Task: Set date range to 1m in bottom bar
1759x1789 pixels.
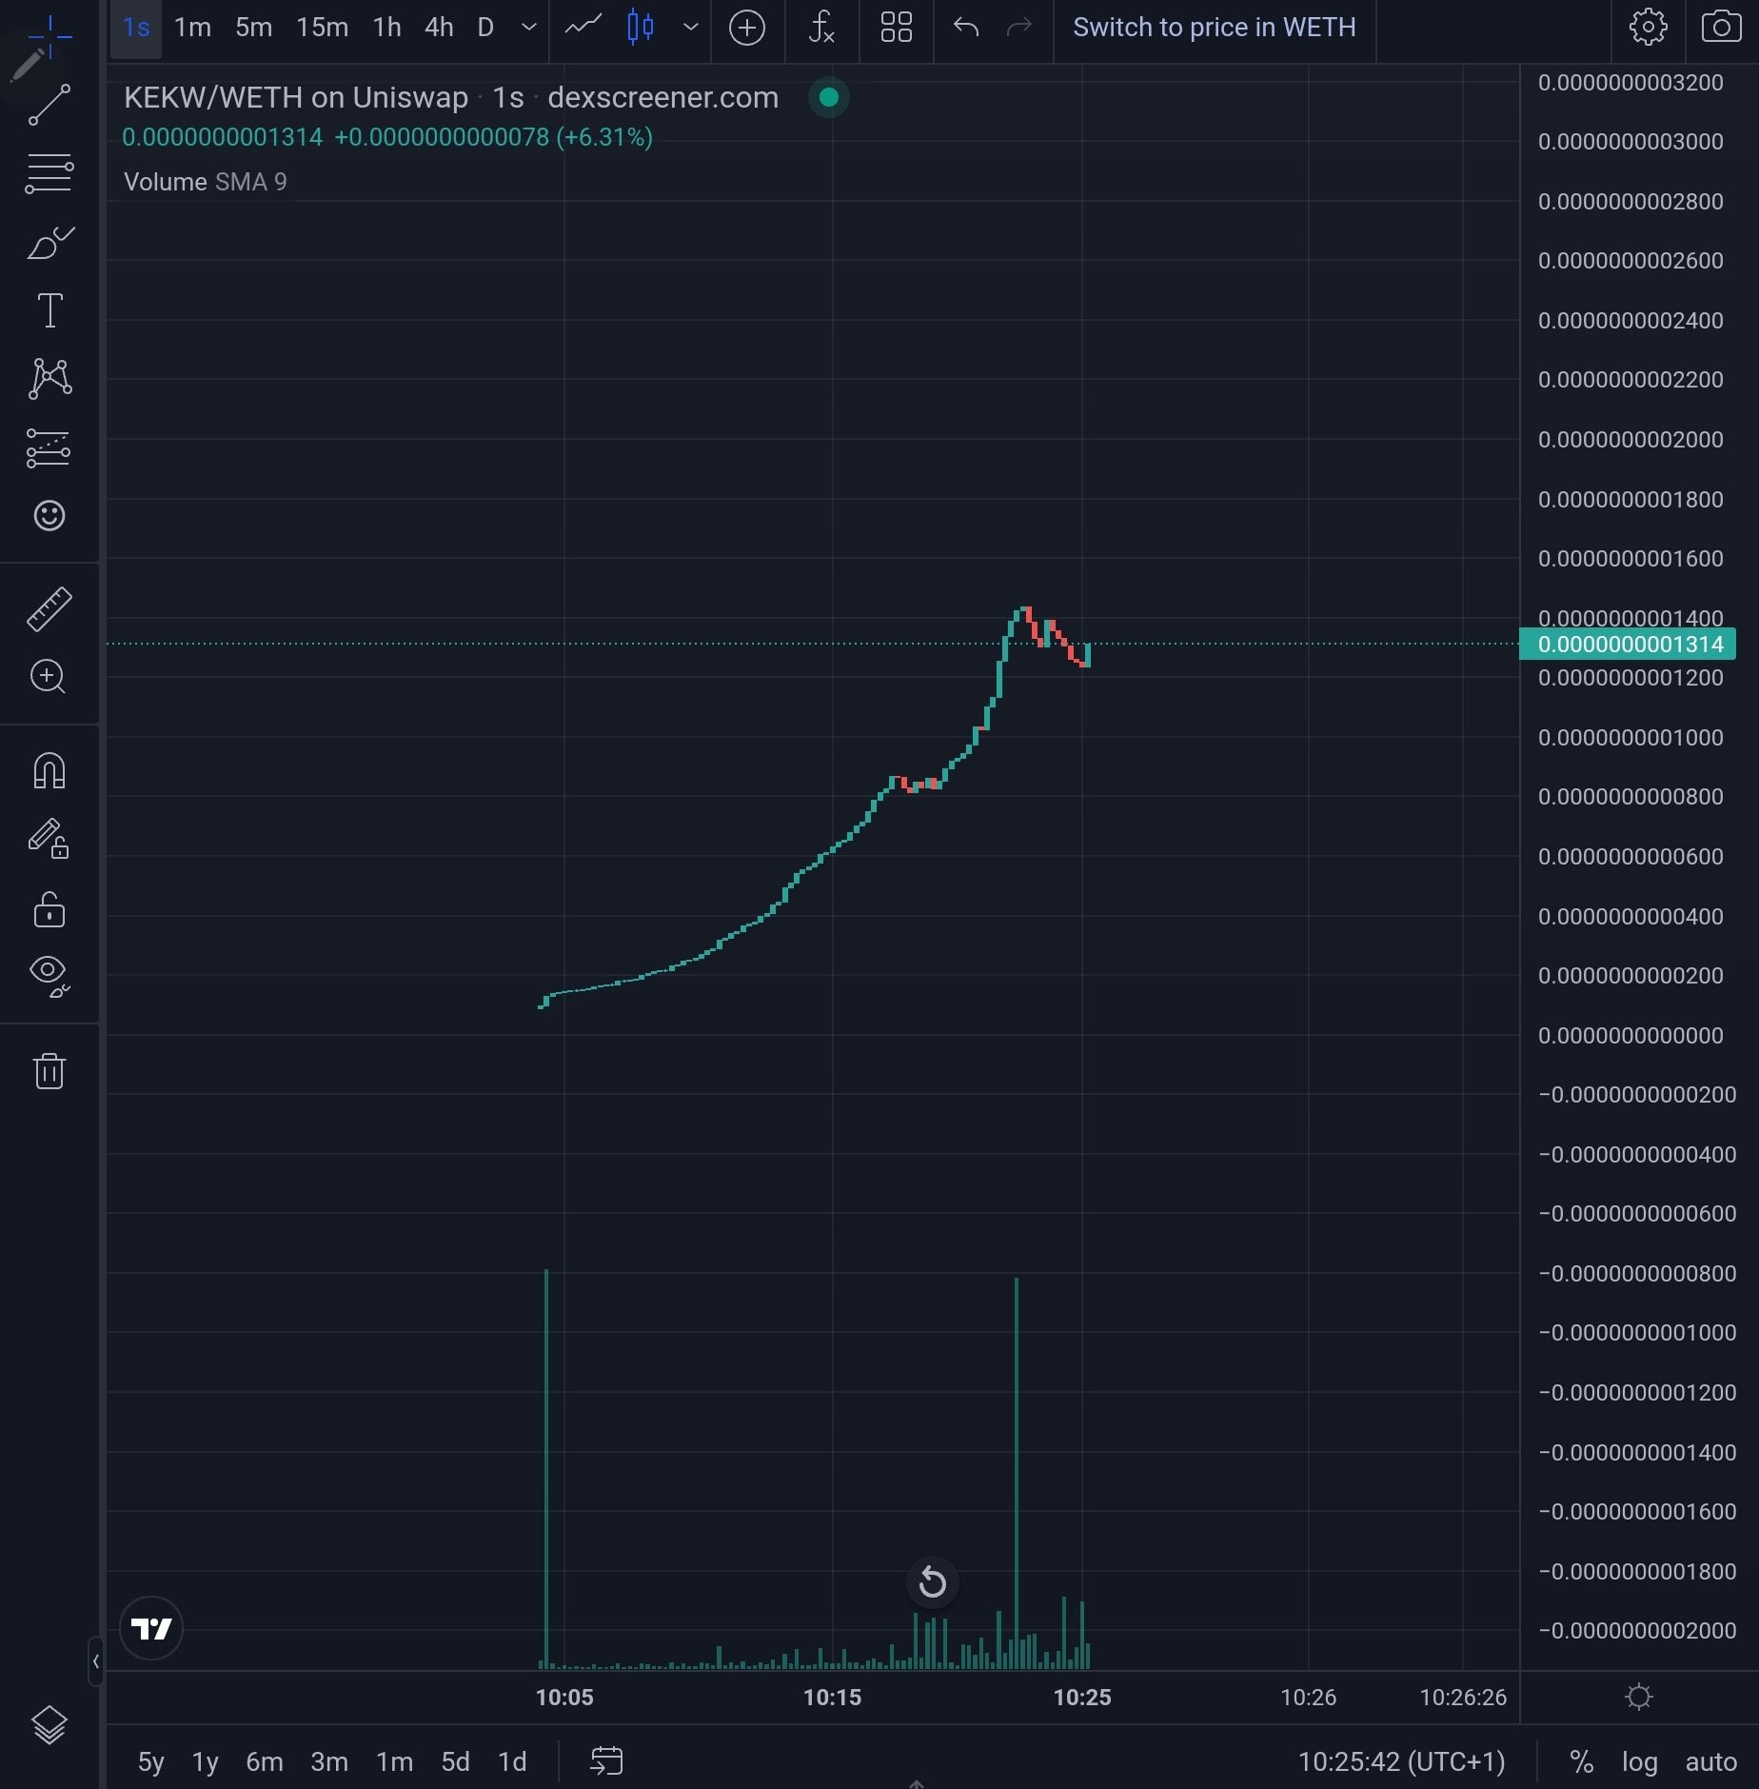Action: tap(393, 1762)
